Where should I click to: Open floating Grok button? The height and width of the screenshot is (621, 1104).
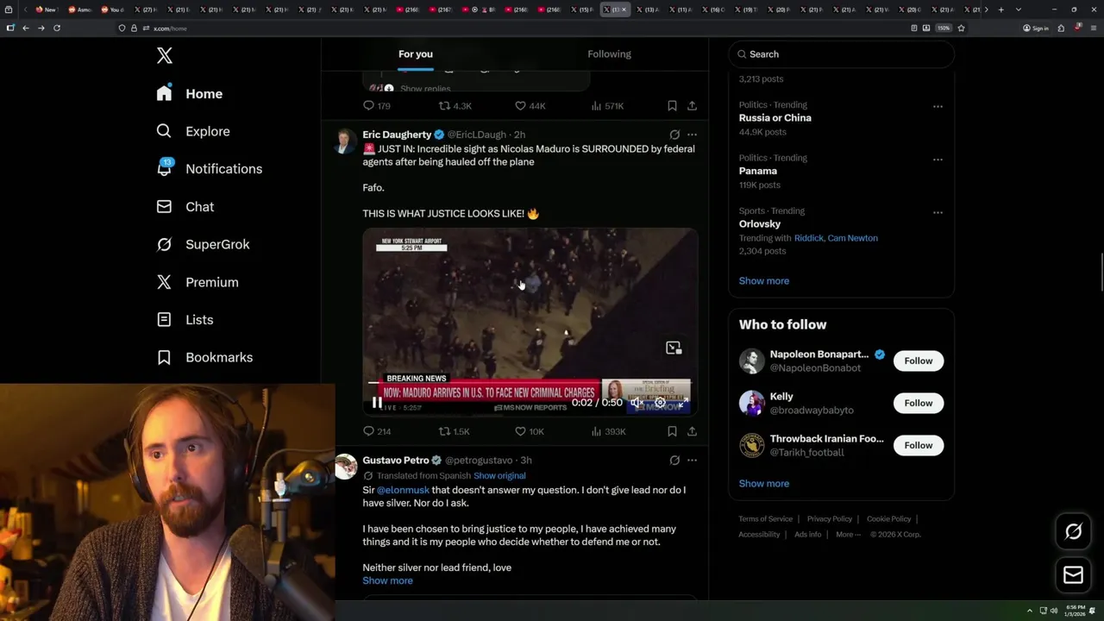(x=1073, y=532)
